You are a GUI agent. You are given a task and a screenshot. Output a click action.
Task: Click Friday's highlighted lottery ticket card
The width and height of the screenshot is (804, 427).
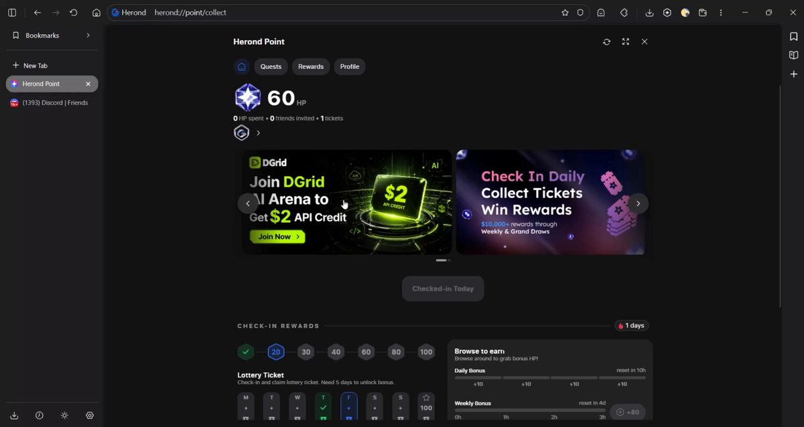(348, 406)
